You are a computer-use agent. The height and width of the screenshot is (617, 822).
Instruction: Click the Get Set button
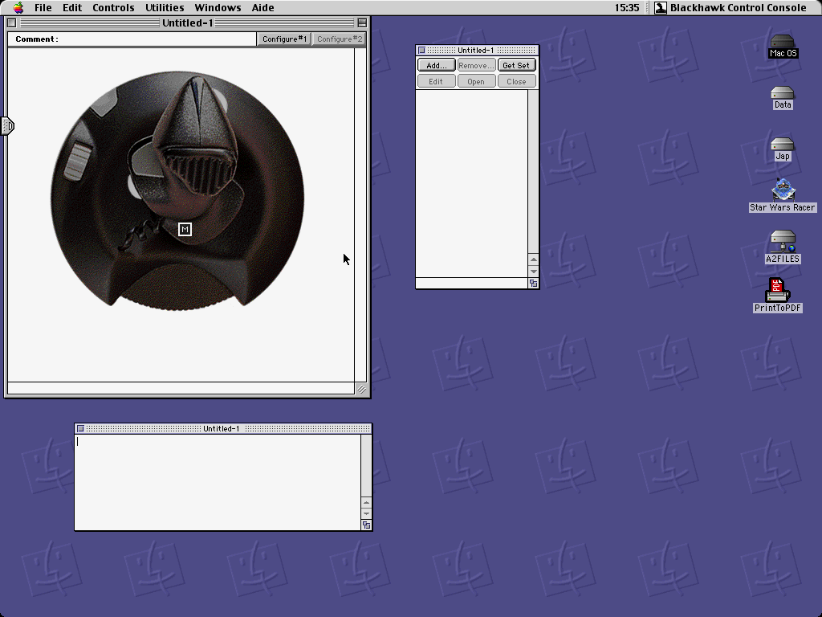(x=516, y=65)
